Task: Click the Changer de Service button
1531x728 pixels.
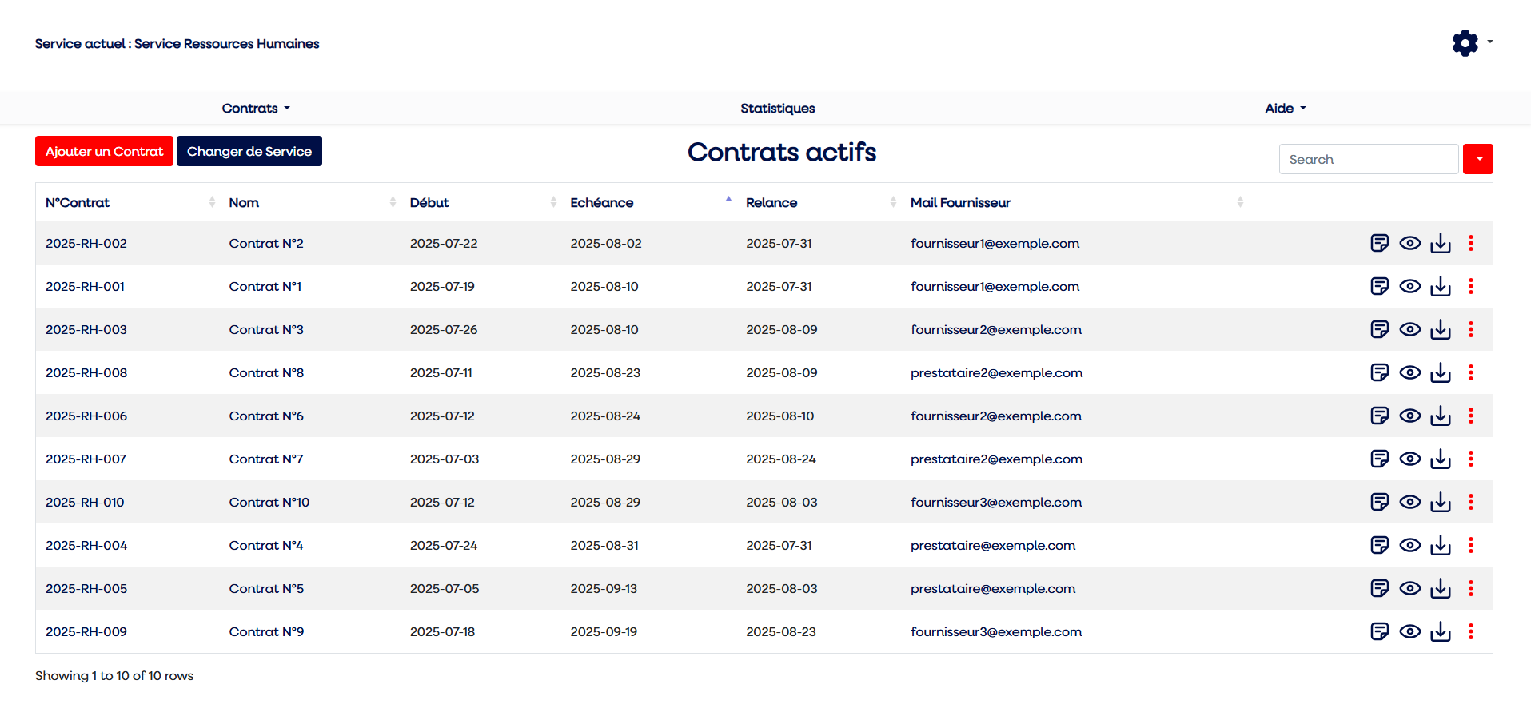Action: point(249,151)
